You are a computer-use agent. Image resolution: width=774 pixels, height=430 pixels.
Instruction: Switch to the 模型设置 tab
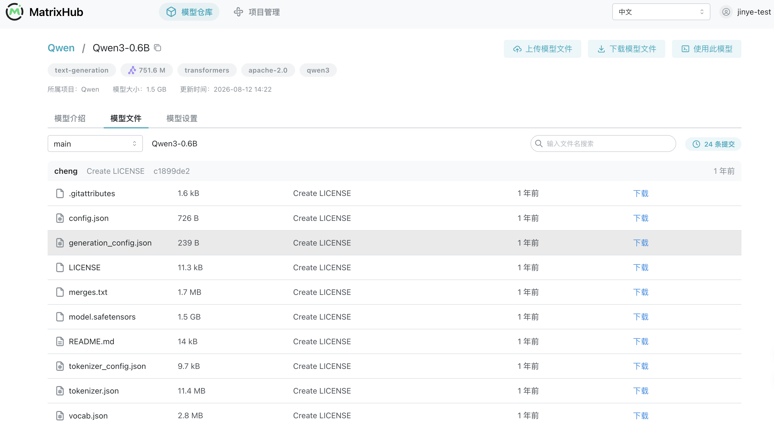(182, 118)
